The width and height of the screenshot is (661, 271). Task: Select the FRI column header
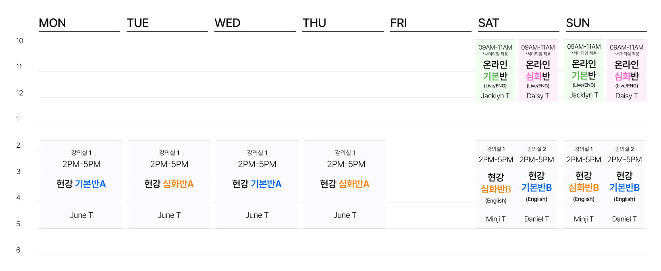point(398,23)
